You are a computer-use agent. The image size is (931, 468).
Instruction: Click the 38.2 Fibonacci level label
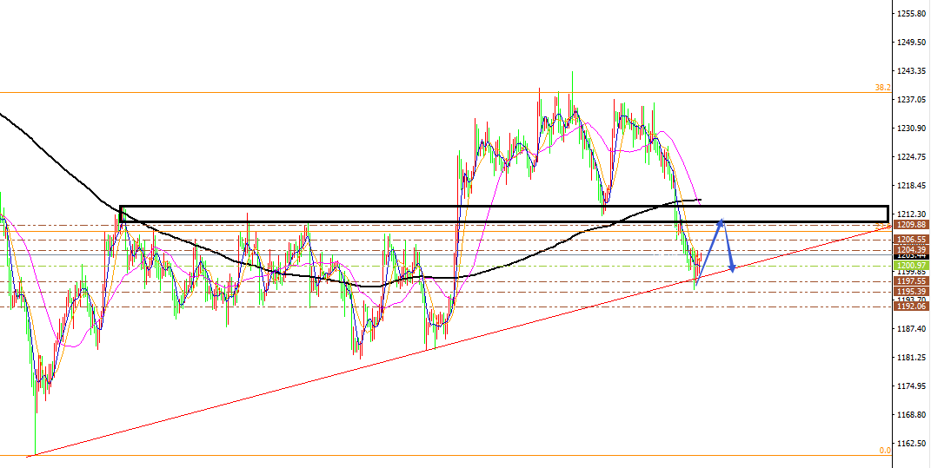(883, 87)
